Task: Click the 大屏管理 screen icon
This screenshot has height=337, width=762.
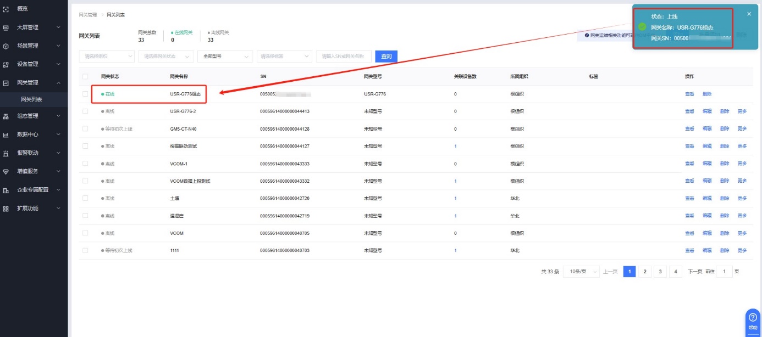Action: (x=6, y=27)
